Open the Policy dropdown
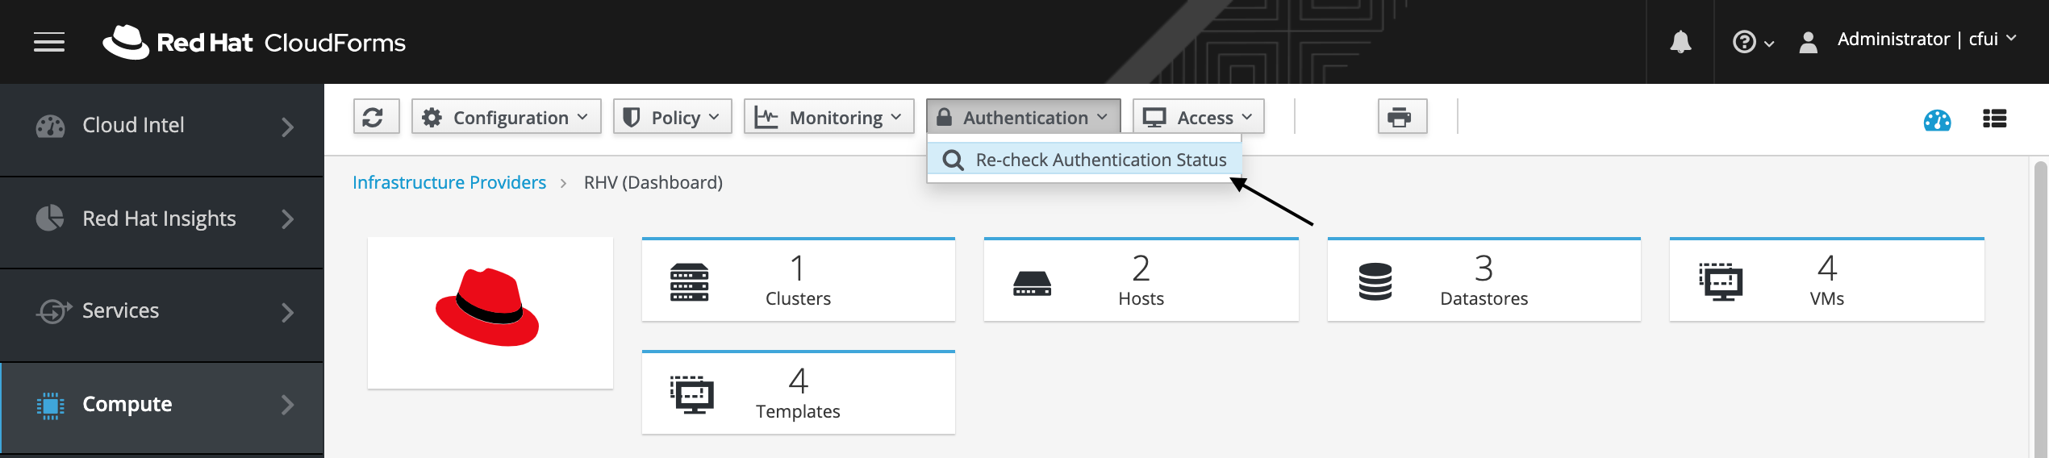This screenshot has height=458, width=2049. coord(672,117)
